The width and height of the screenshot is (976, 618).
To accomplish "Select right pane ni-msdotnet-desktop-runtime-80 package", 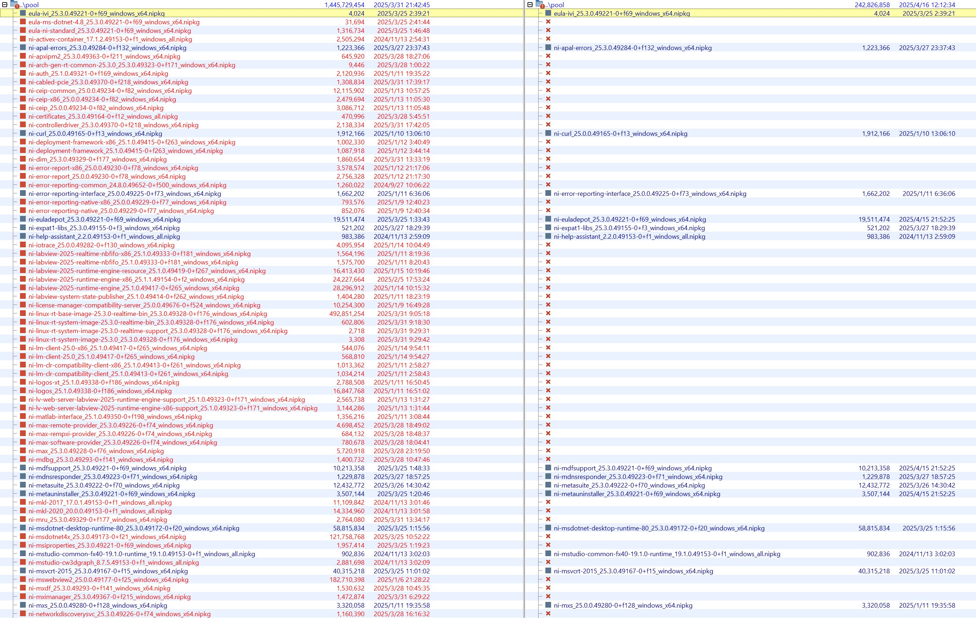I will (659, 528).
